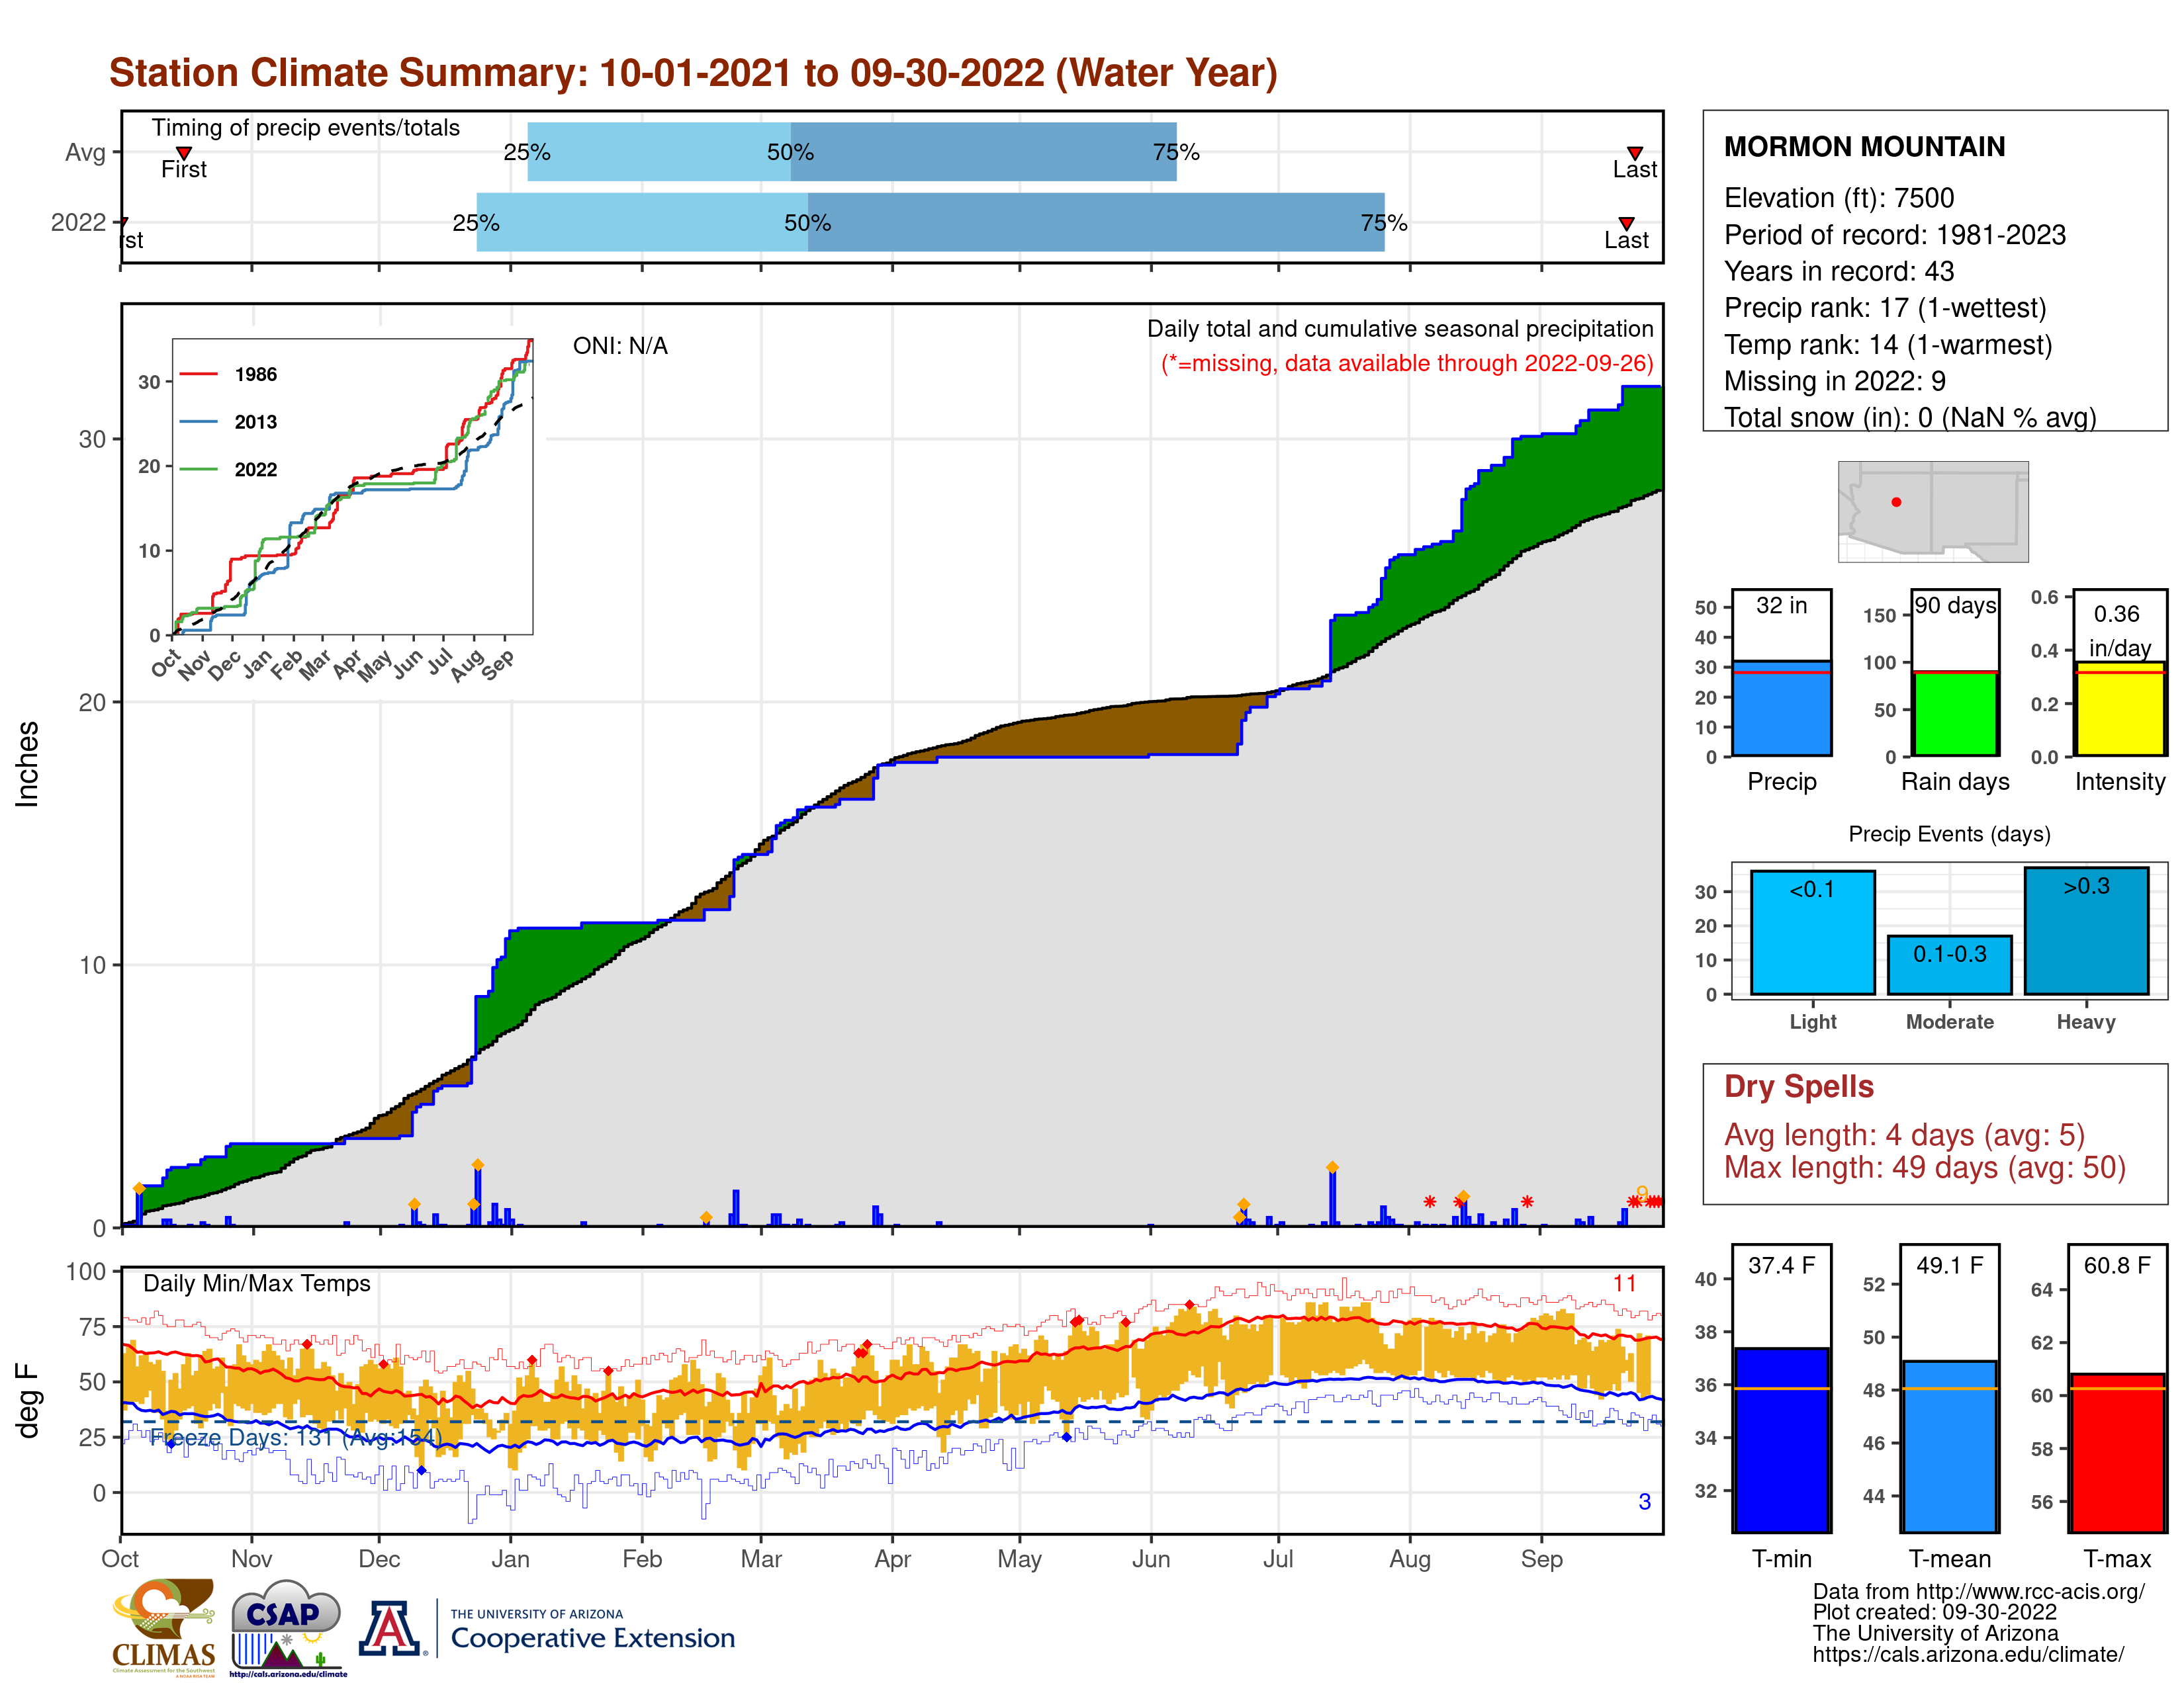The image size is (2184, 1687).
Task: Click the Avg row First marker triangle
Action: pyautogui.click(x=184, y=153)
